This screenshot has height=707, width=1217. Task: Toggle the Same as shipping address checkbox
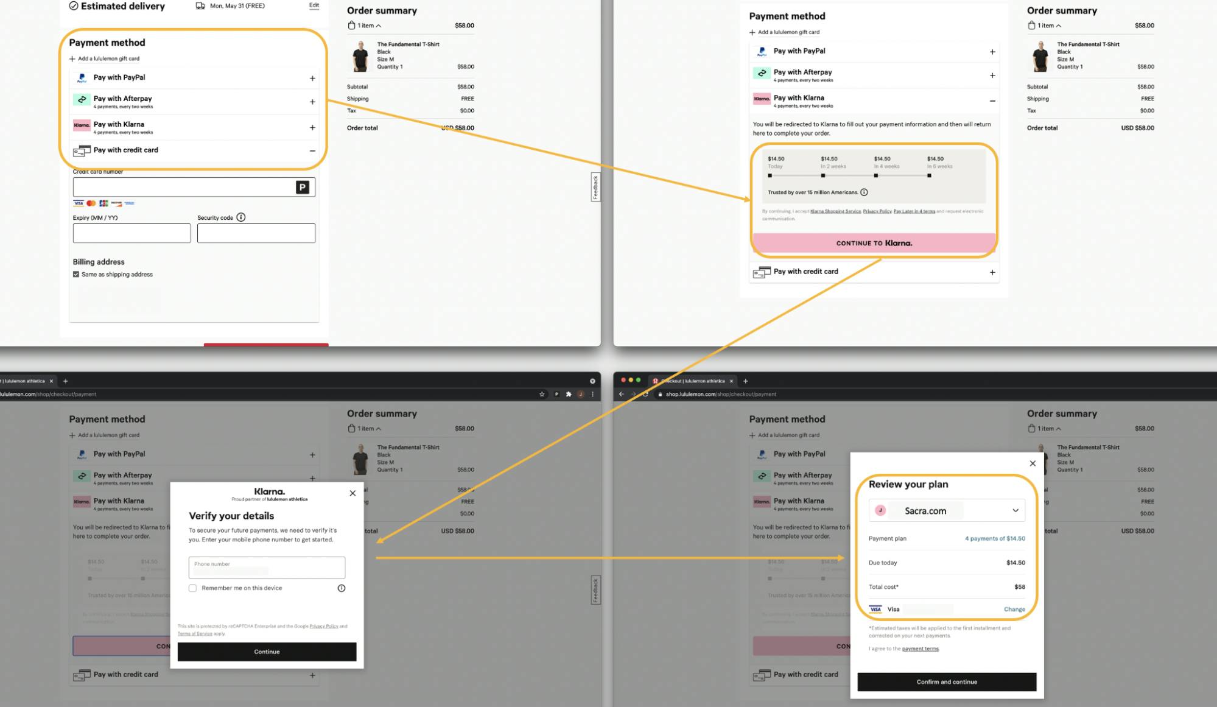coord(75,275)
